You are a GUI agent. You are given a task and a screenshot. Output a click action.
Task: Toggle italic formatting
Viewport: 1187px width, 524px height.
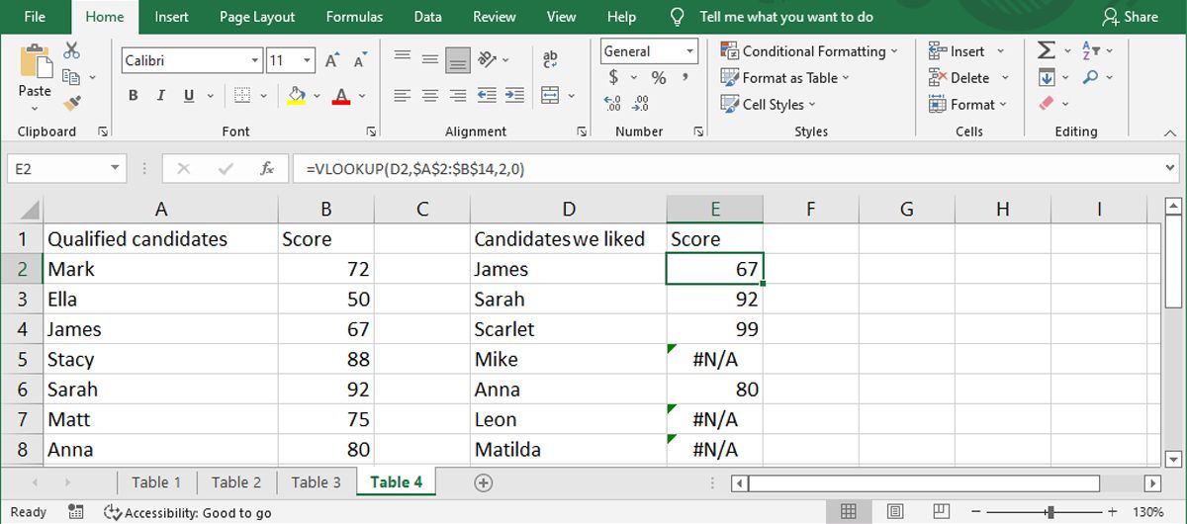(x=159, y=96)
